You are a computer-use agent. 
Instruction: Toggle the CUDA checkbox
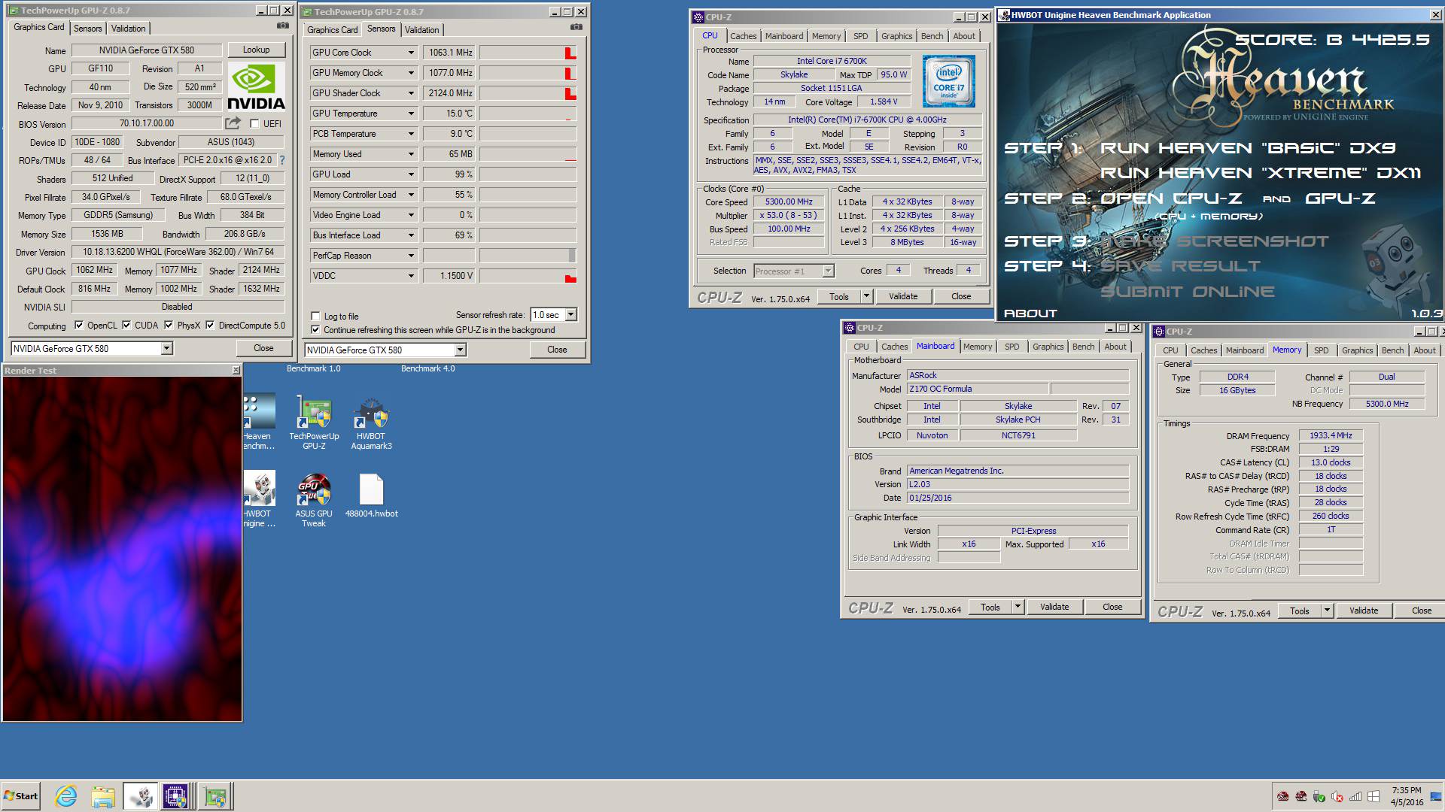(x=126, y=325)
